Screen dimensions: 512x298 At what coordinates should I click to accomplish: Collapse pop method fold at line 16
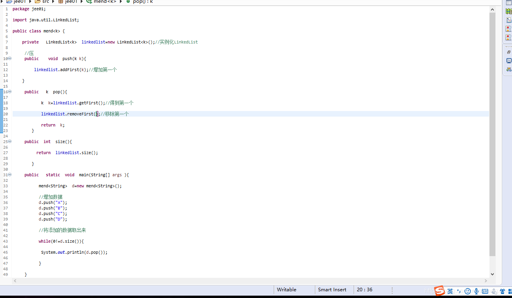(x=10, y=92)
